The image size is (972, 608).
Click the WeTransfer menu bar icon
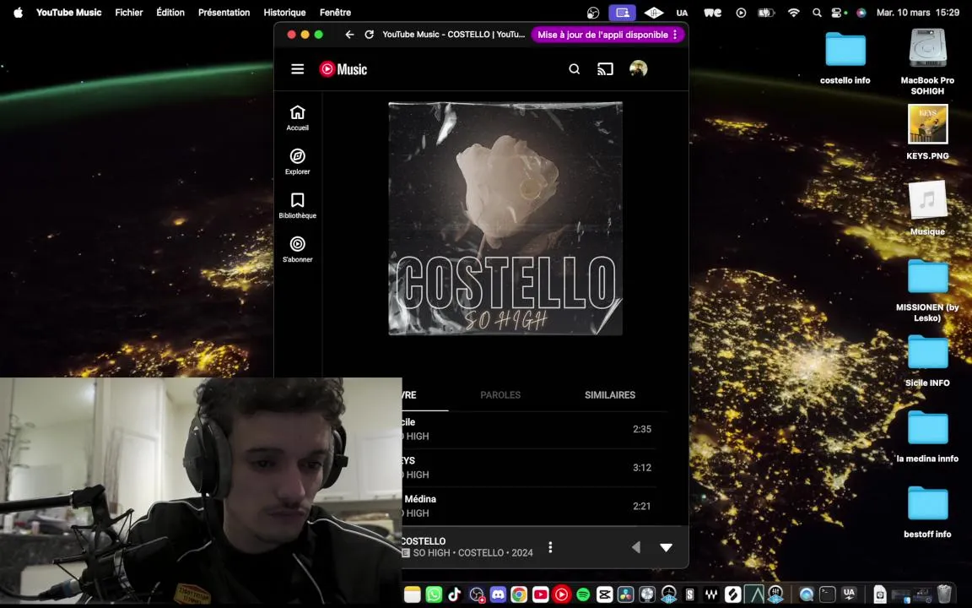coord(712,13)
